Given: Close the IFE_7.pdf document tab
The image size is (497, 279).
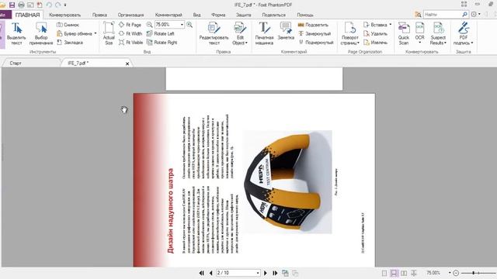Looking at the screenshot, I should [x=127, y=64].
